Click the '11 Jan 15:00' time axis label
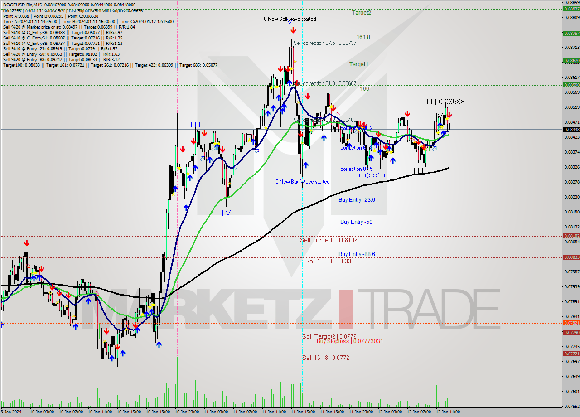 click(x=303, y=412)
